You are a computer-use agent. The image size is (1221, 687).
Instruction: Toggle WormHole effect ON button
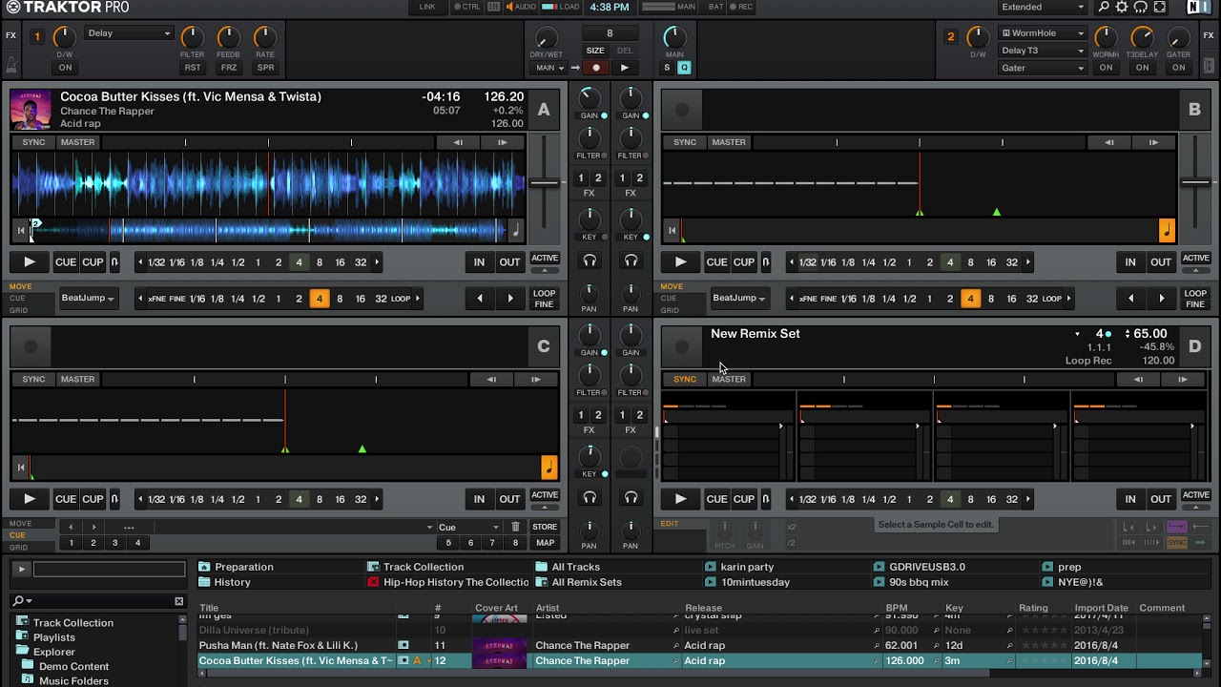[1106, 68]
